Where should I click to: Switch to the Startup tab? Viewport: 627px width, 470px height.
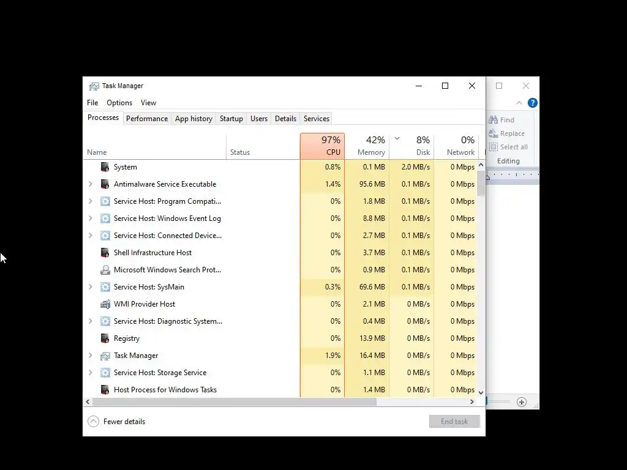pos(231,119)
